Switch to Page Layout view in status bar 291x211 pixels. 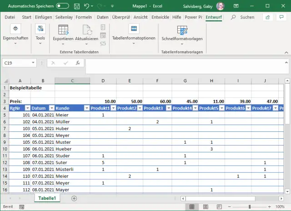[205, 206]
